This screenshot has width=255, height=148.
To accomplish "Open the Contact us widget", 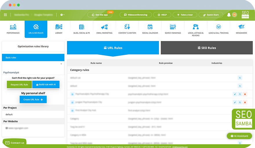I will tap(14, 142).
